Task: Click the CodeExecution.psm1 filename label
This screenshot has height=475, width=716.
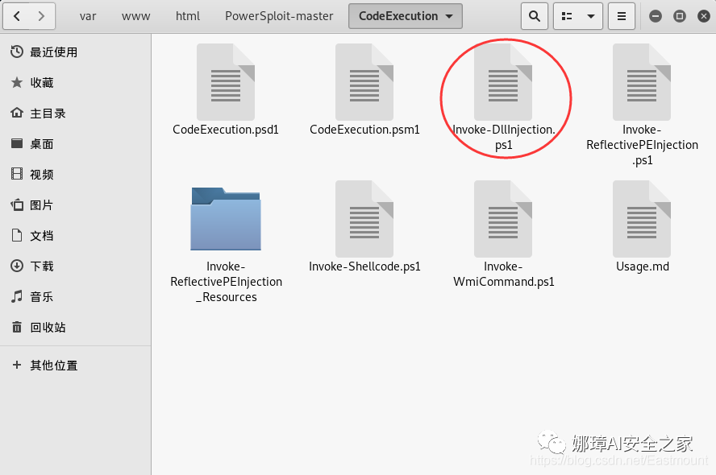Action: (x=364, y=130)
